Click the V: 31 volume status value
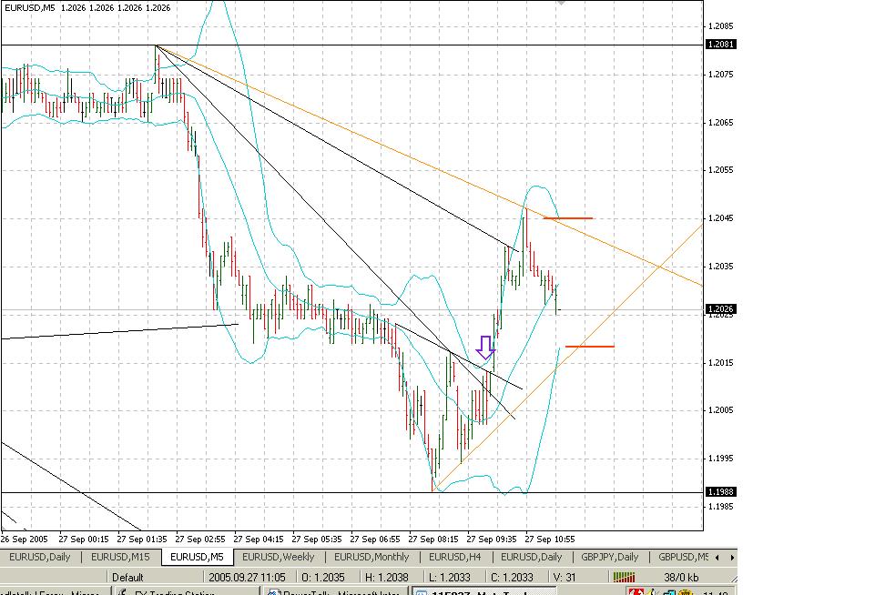 click(564, 577)
